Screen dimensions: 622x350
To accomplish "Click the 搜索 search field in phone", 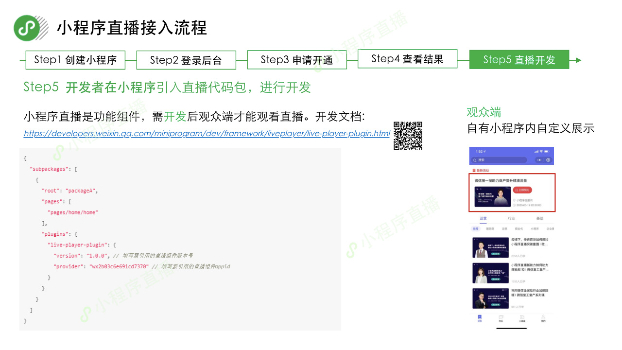I will click(500, 160).
